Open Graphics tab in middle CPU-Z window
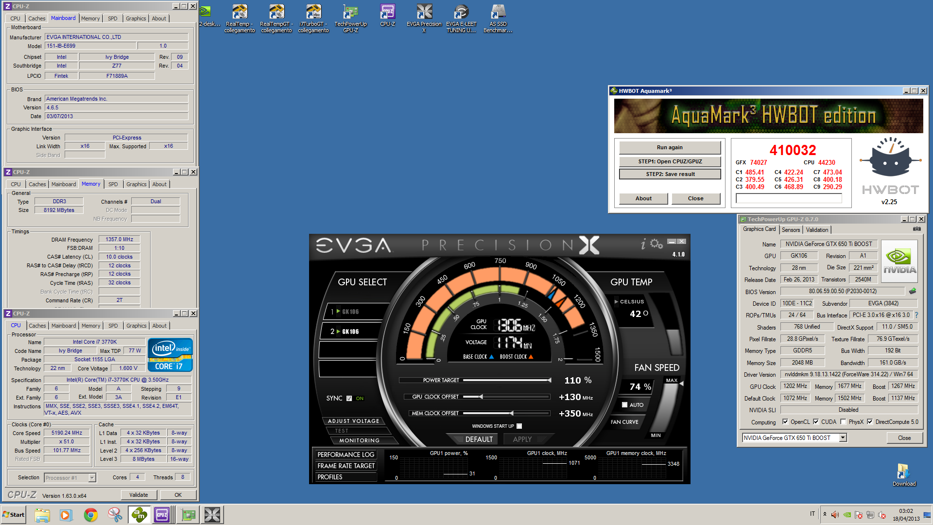 pyautogui.click(x=136, y=184)
